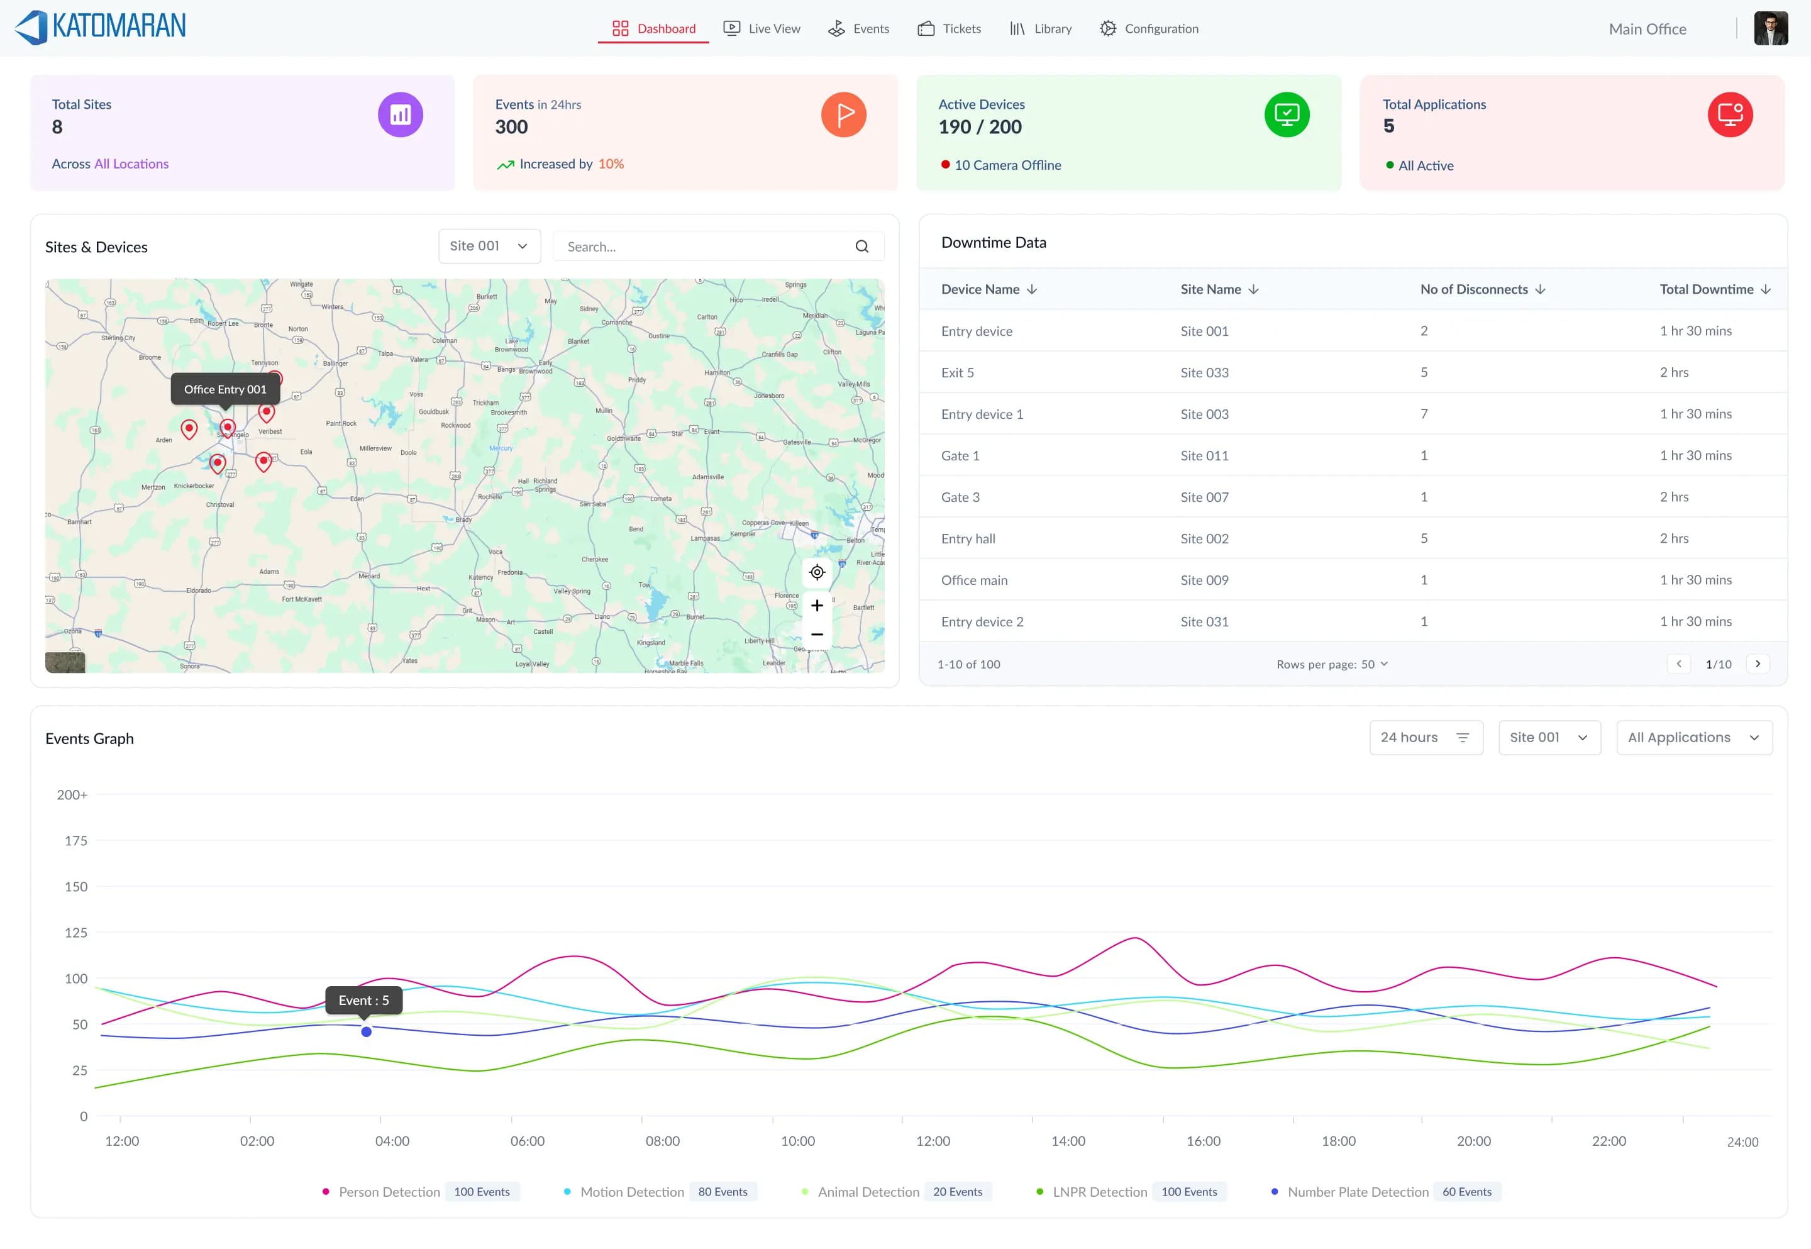This screenshot has width=1811, height=1249.
Task: Open the Main Office menu item
Action: [1647, 28]
